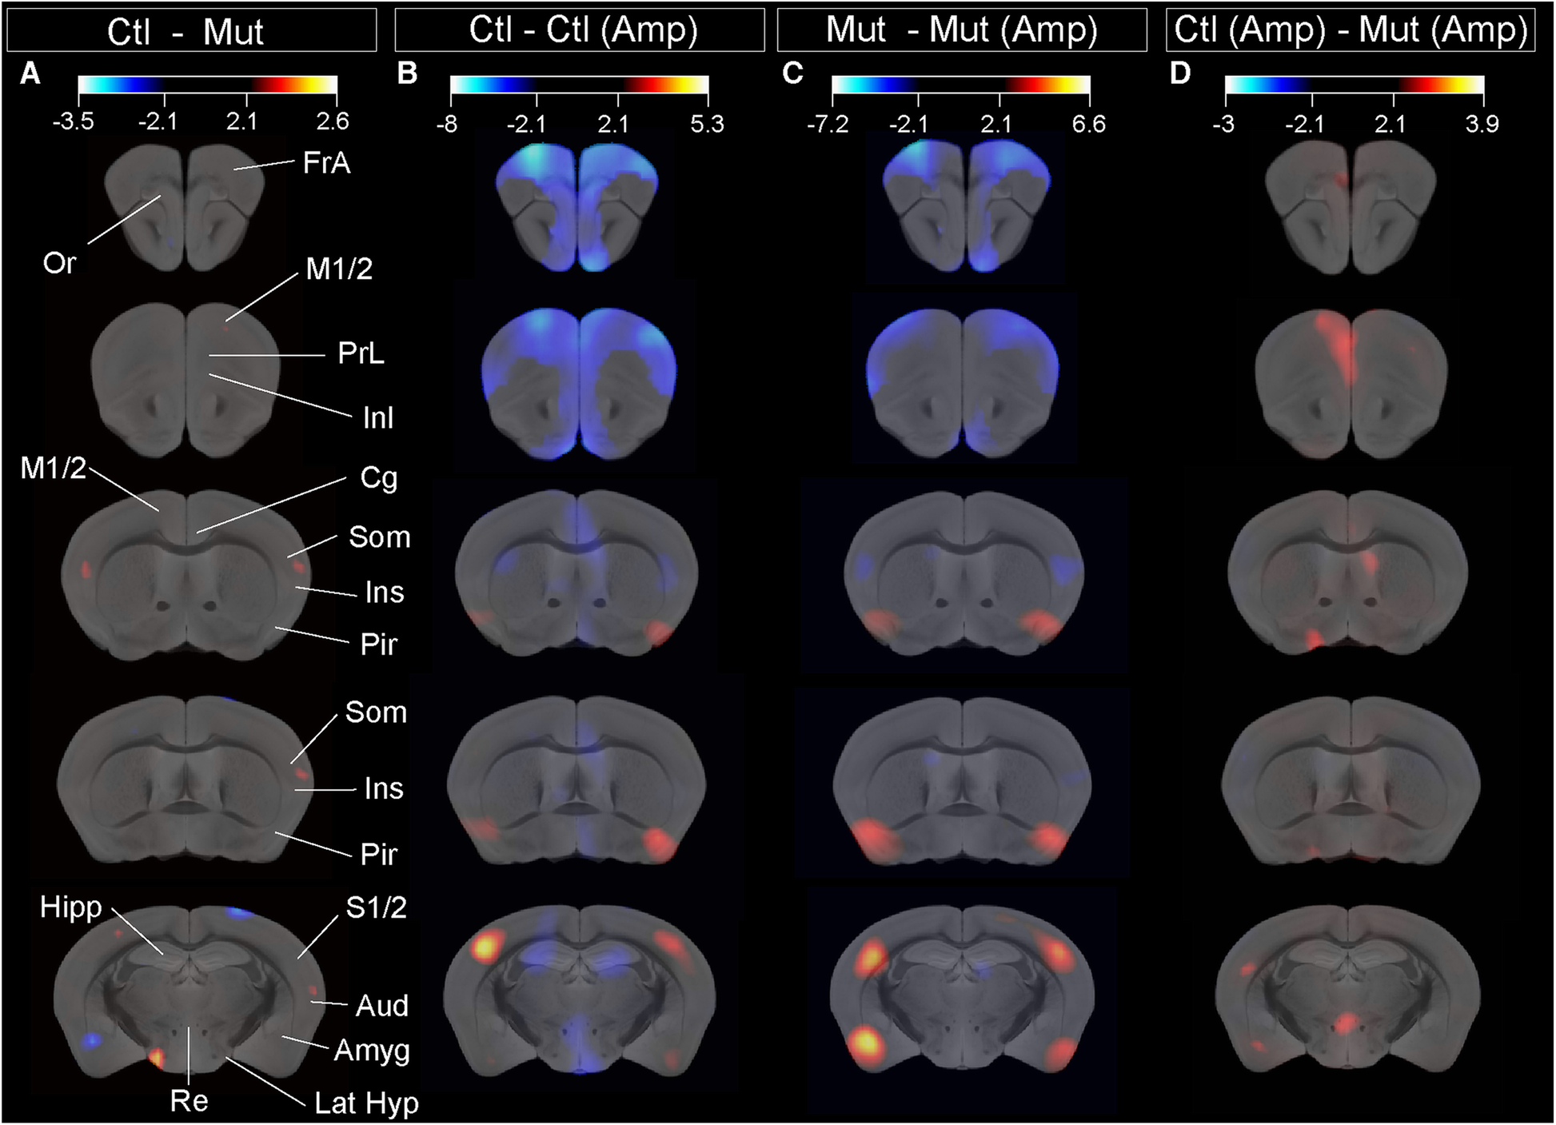Click the Inl region label
The image size is (1556, 1125).
(377, 417)
